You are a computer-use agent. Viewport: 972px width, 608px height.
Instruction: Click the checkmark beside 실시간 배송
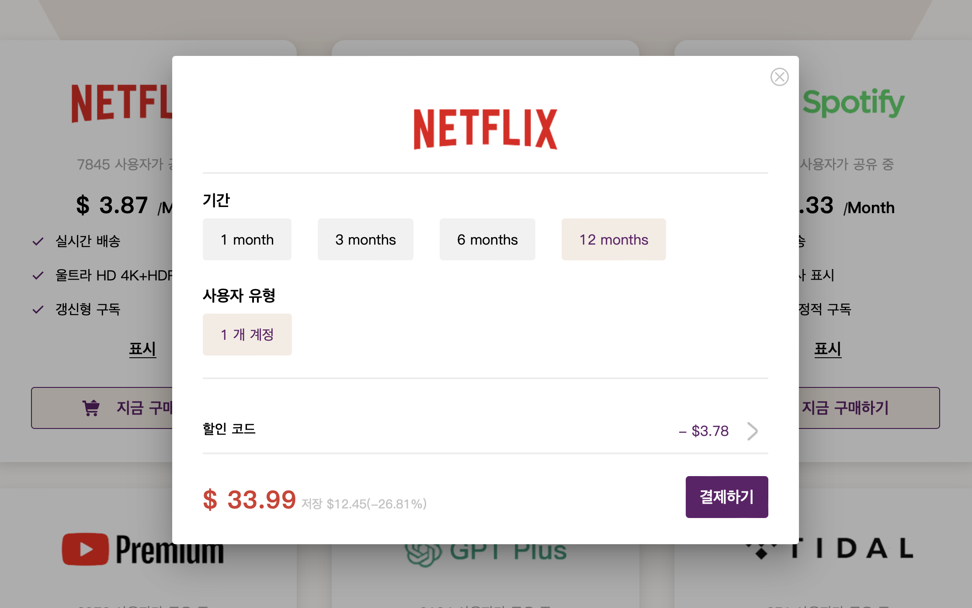pos(38,241)
